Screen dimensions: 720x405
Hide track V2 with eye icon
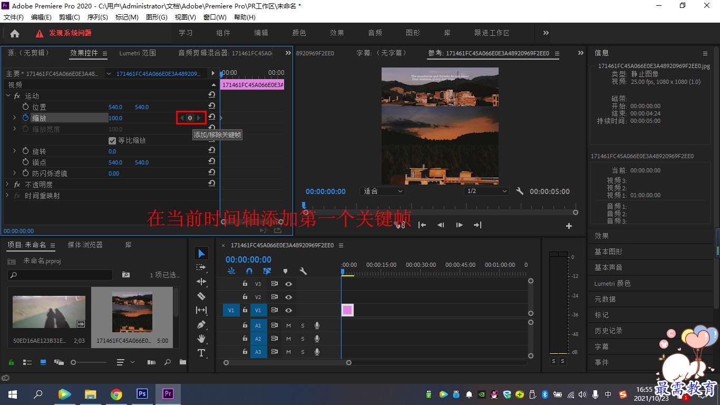coord(288,297)
